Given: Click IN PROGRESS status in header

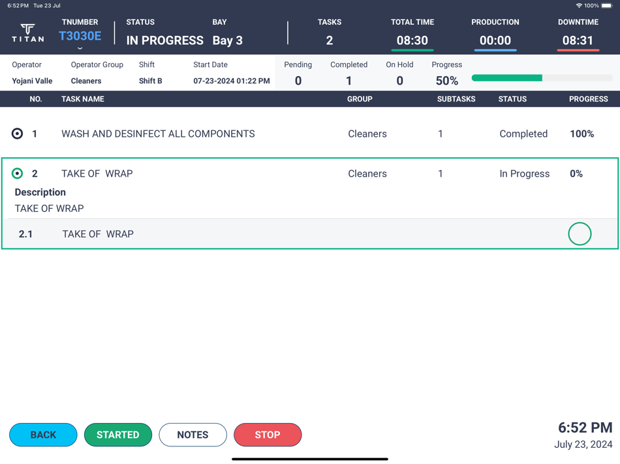Looking at the screenshot, I should (165, 40).
